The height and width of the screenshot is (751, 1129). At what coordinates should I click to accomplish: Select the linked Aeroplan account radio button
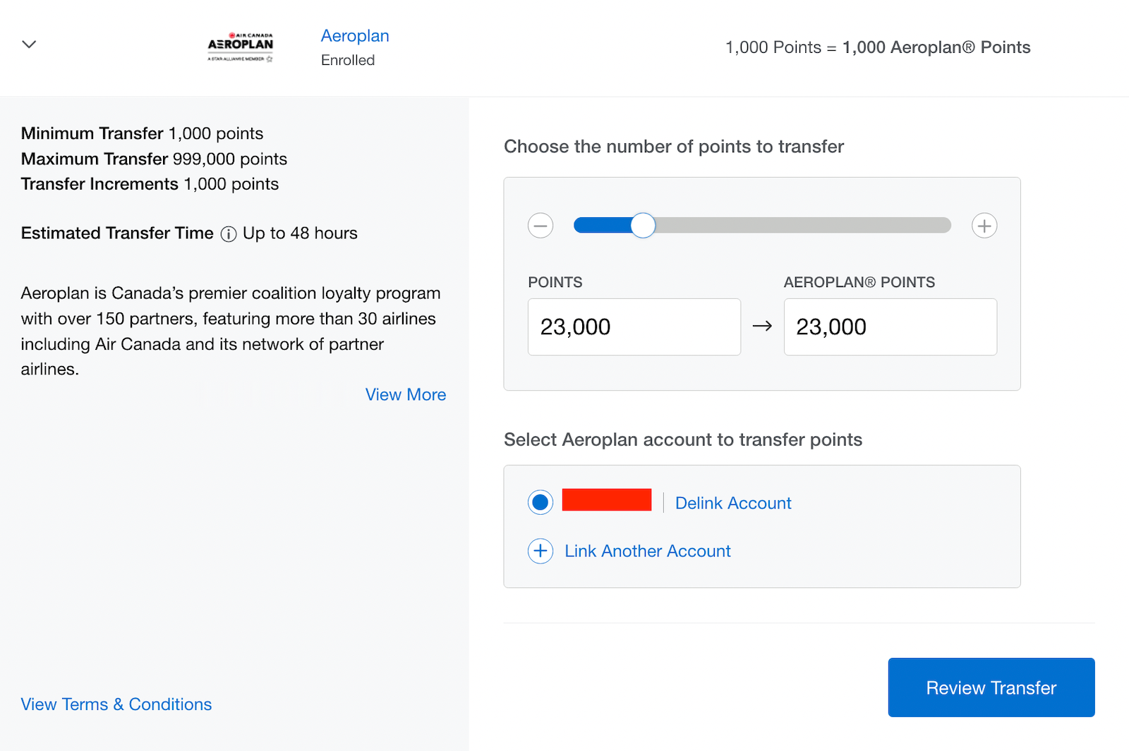point(540,502)
